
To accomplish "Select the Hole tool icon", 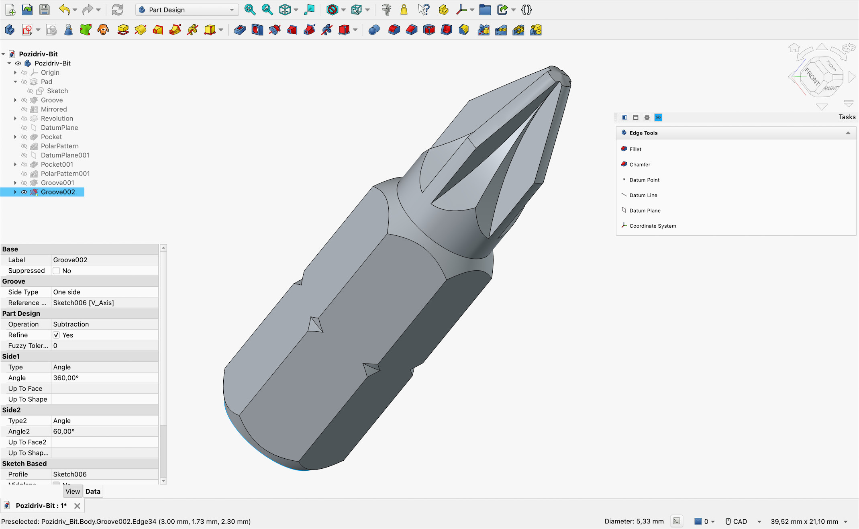I will tap(257, 30).
